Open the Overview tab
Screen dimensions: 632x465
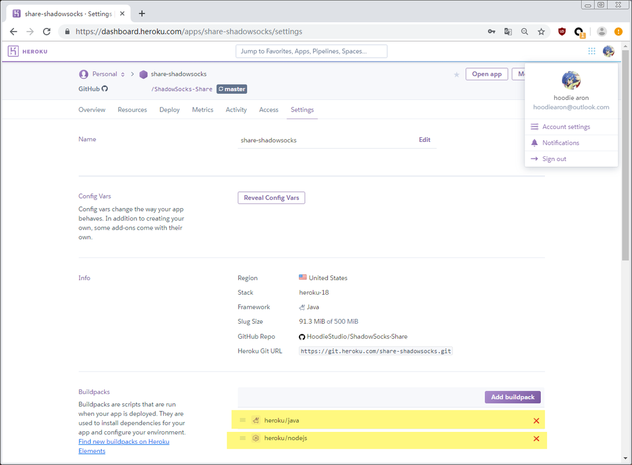(92, 110)
